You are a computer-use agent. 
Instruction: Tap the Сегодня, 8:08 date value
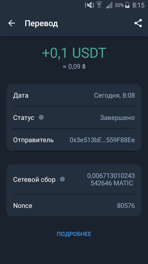click(114, 95)
